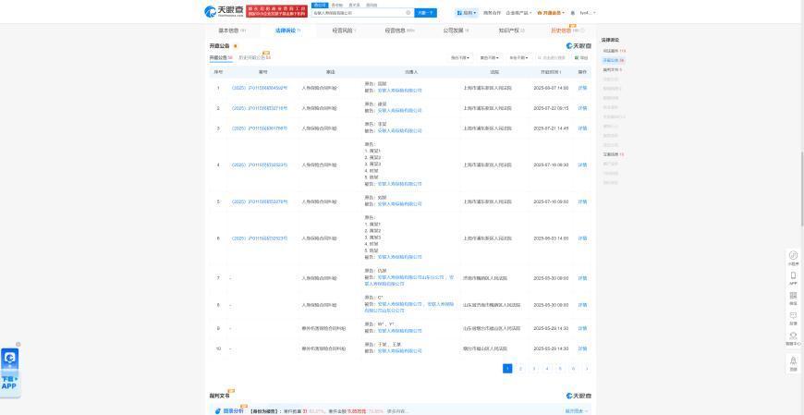Go to pagination page 6
The height and width of the screenshot is (415, 804).
(573, 368)
